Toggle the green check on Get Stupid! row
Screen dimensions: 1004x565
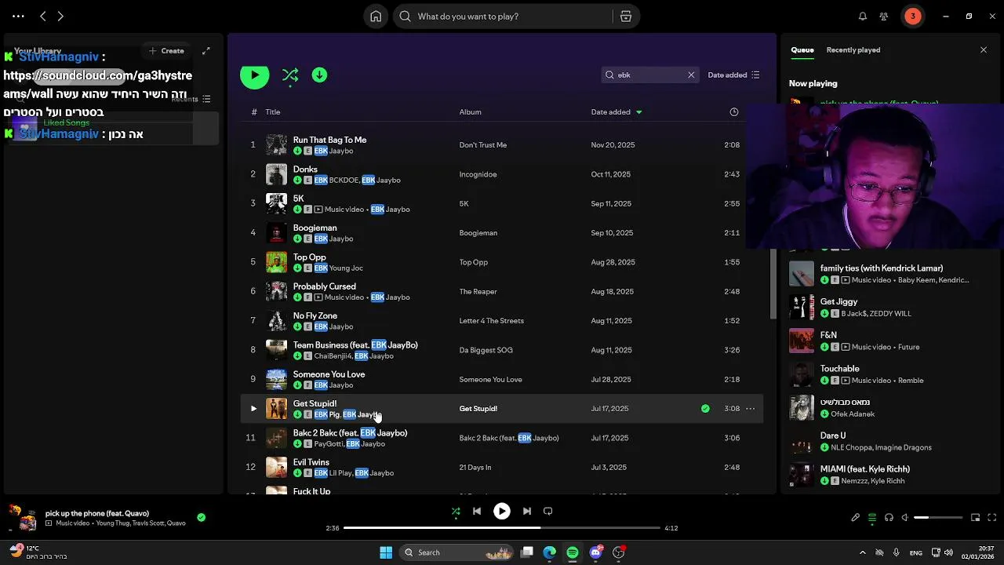pyautogui.click(x=705, y=409)
